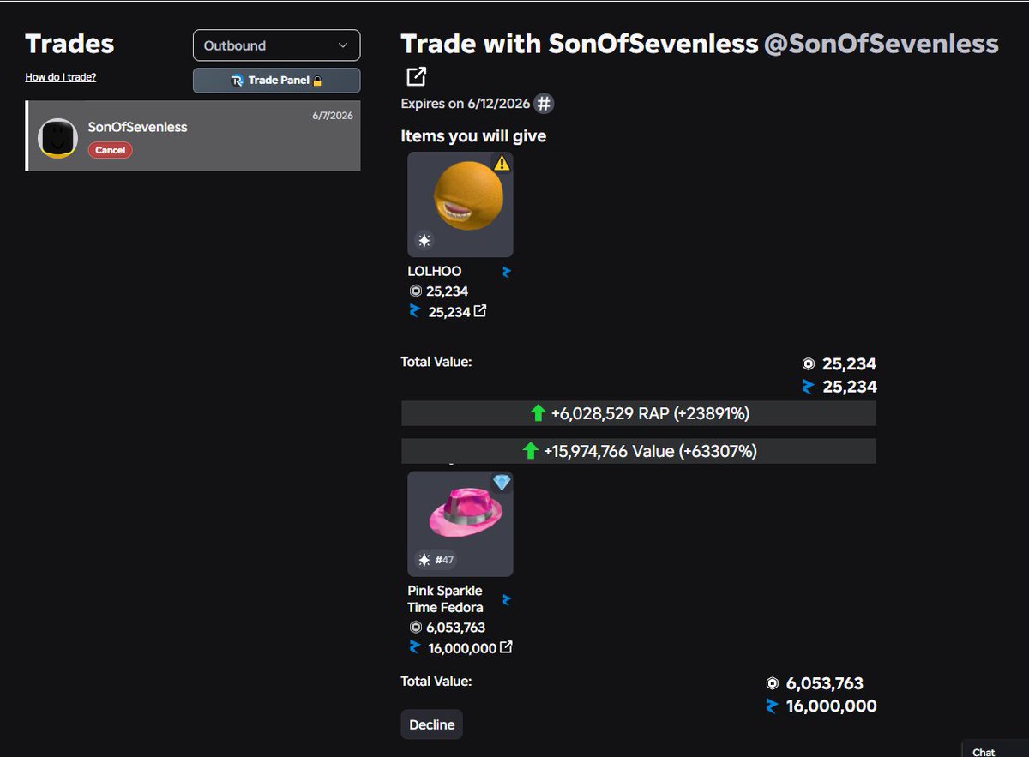Click Fedora RAP value 6,053,763 under its name
The width and height of the screenshot is (1029, 757).
point(455,628)
